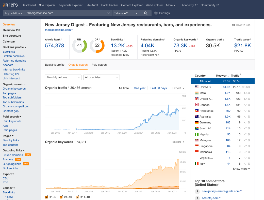Click the 574,378 Ahrefs Rank value
This screenshot has width=264, height=200.
(54, 46)
